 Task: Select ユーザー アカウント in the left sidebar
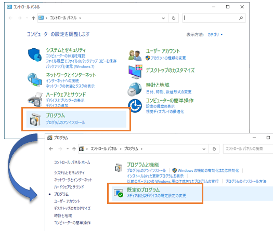click(67, 201)
